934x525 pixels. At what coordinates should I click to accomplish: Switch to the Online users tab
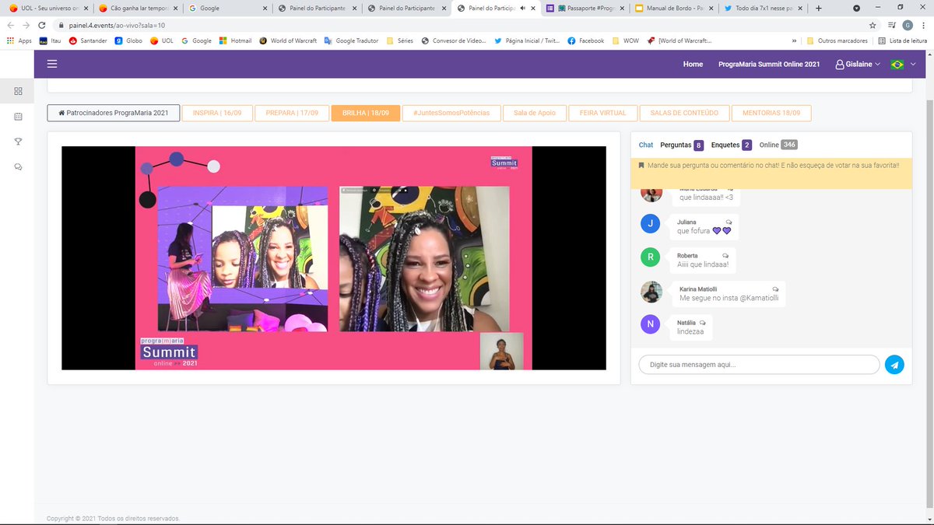click(778, 145)
